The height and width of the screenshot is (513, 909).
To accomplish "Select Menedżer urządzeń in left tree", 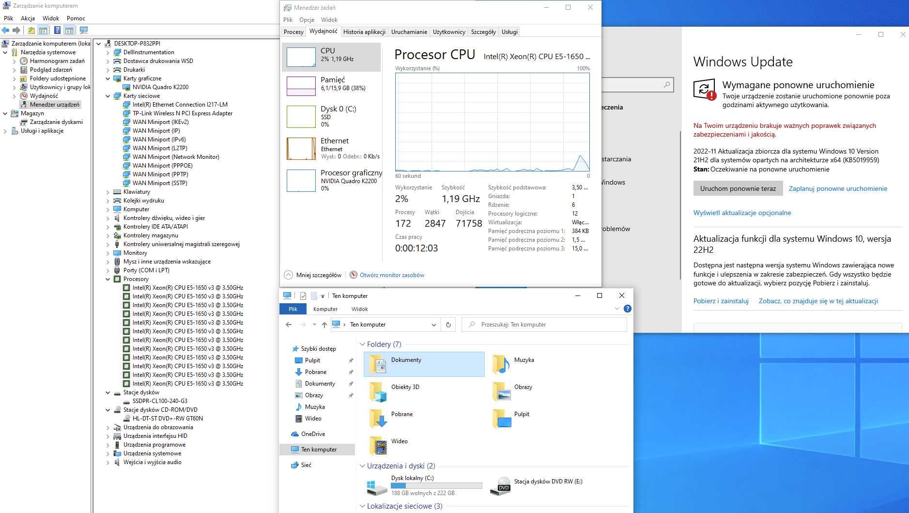I will (x=54, y=105).
